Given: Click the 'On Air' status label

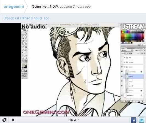Looking at the screenshot, I should (x=73, y=120).
